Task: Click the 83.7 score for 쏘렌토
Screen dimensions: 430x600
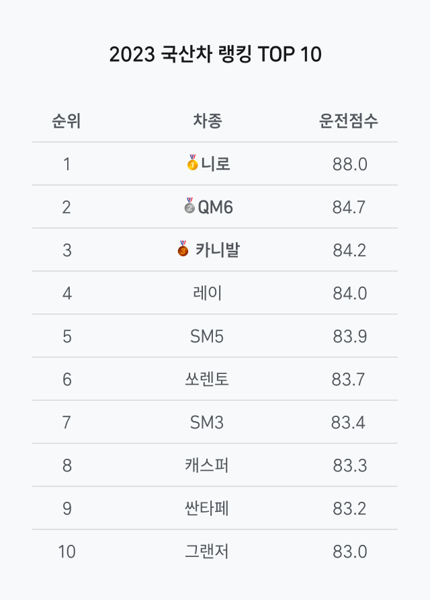Action: tap(349, 379)
